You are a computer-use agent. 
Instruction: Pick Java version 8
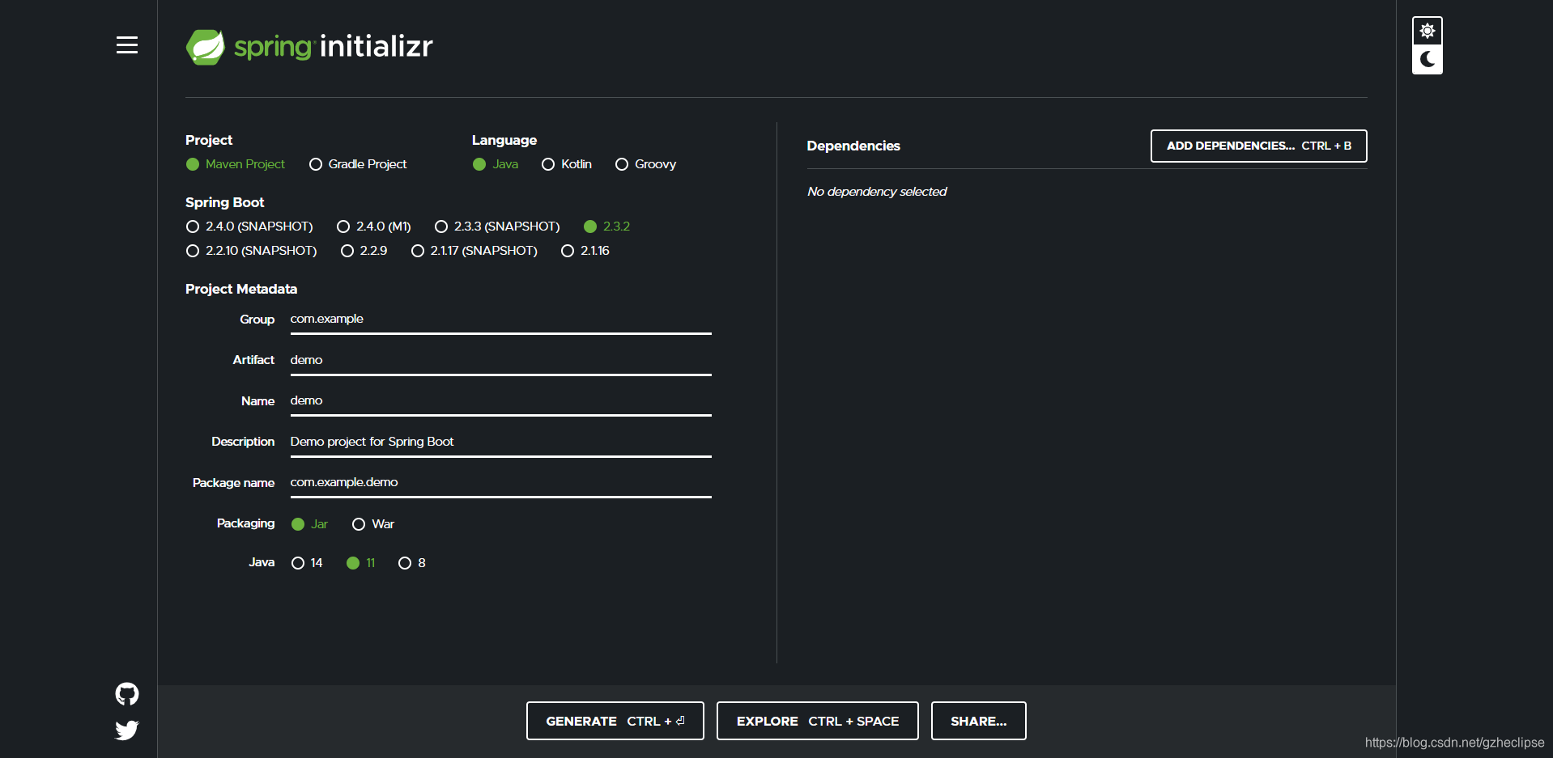[x=412, y=563]
